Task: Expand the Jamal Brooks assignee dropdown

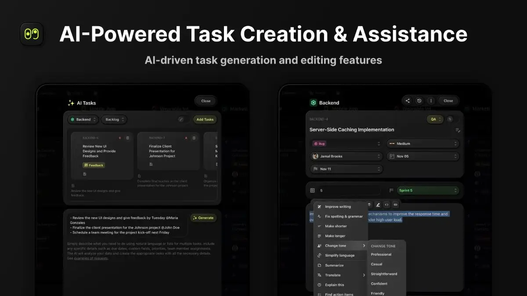Action: 346,157
